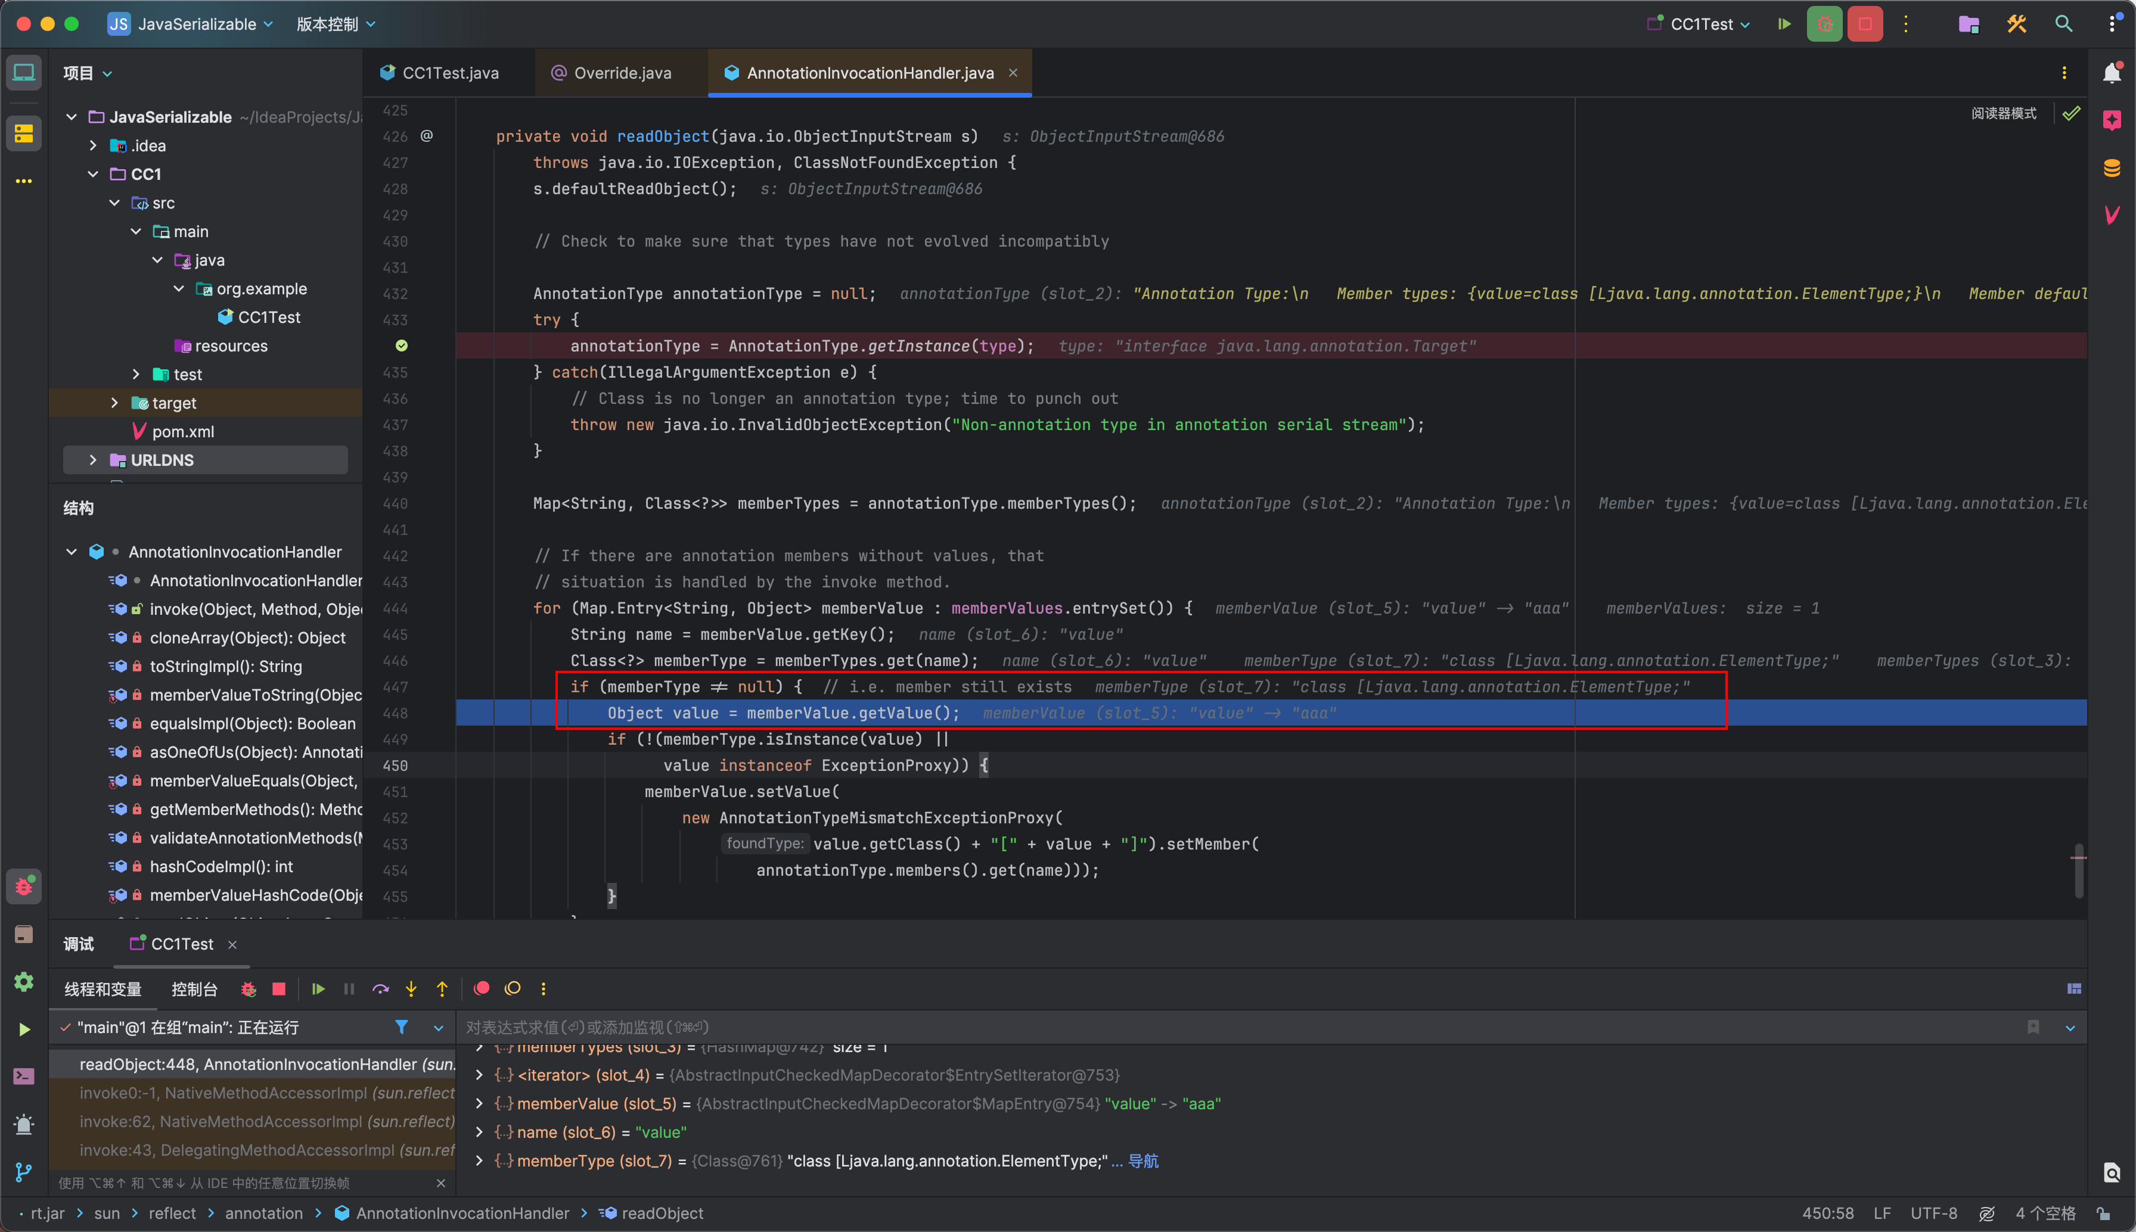Open the Git tool window icon
The width and height of the screenshot is (2136, 1232).
[24, 1172]
